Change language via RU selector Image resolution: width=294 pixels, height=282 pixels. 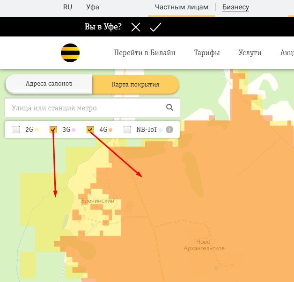pos(67,7)
